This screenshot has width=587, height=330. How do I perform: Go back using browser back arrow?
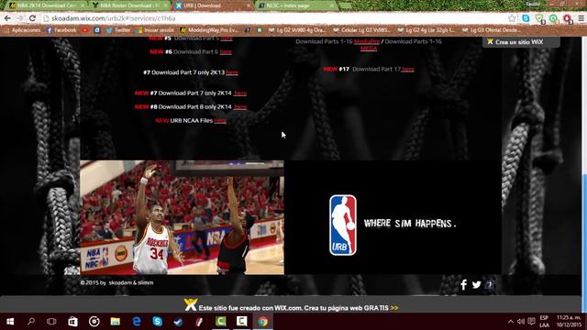click(x=7, y=18)
